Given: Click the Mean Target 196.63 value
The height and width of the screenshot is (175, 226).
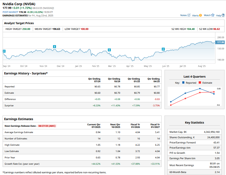Looking at the screenshot, I should pyautogui.click(x=56, y=29).
